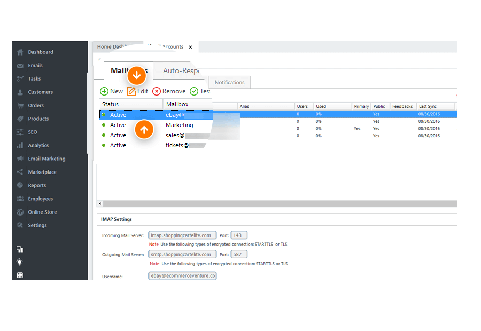Open the Dashboard menu item
The image size is (481, 331).
click(x=41, y=52)
